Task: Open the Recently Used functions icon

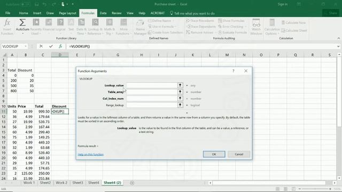Action: tap(36, 22)
